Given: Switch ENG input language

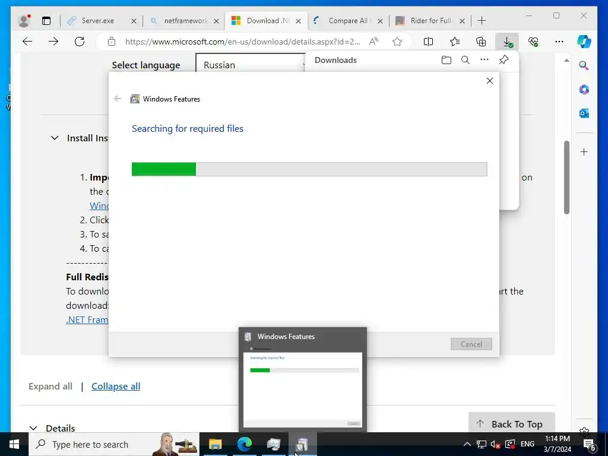Looking at the screenshot, I should coord(527,444).
